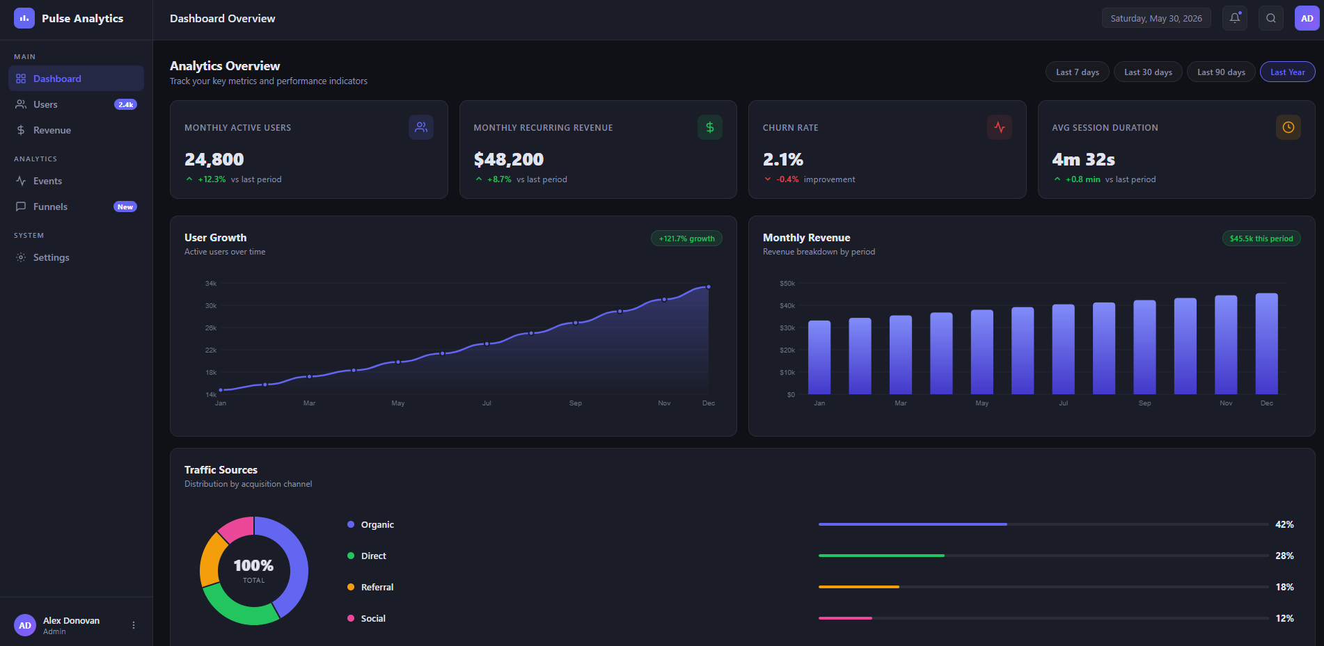Open the search icon in header
The width and height of the screenshot is (1324, 646).
pos(1271,18)
